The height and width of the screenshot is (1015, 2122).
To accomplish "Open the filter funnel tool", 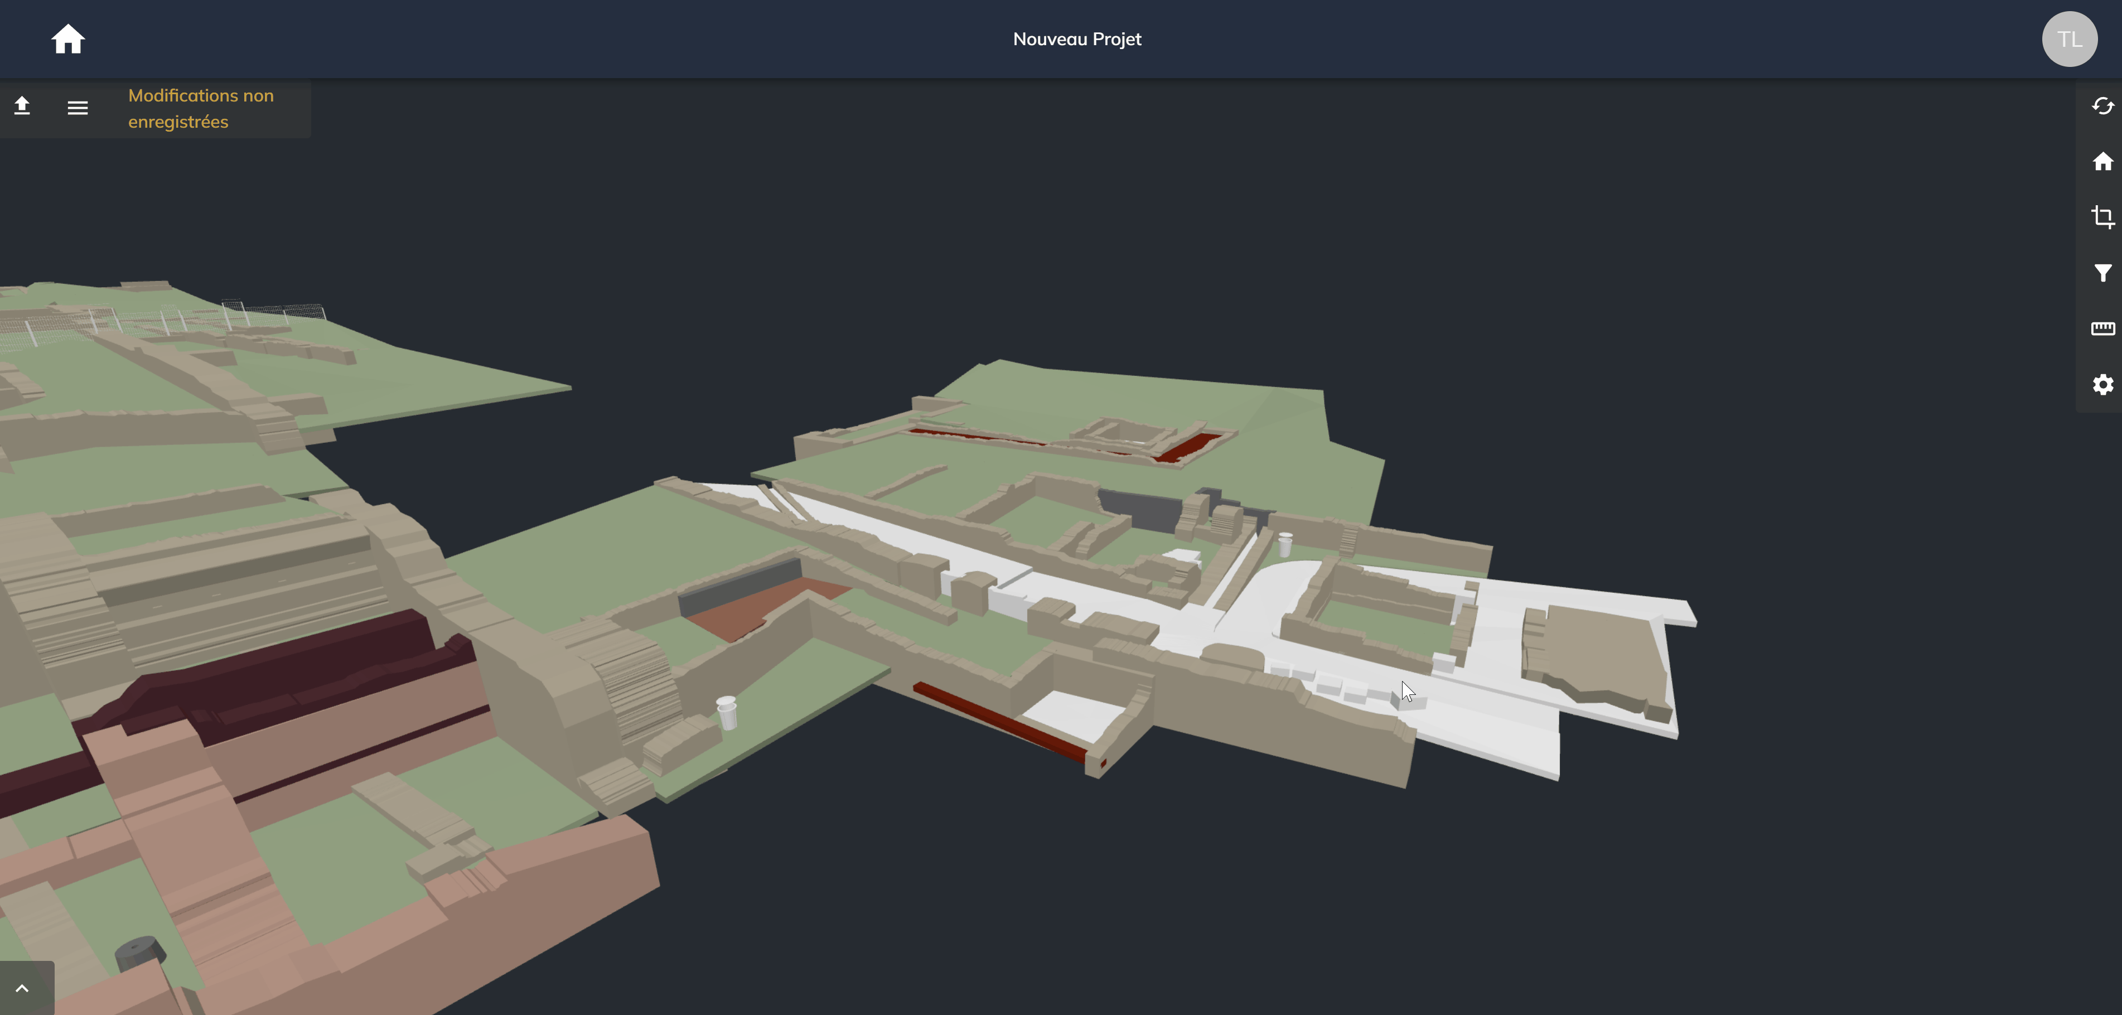I will click(2102, 273).
